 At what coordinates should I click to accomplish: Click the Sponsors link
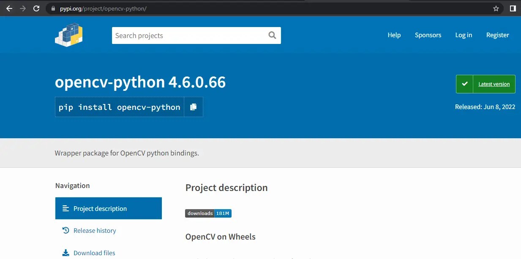click(428, 35)
